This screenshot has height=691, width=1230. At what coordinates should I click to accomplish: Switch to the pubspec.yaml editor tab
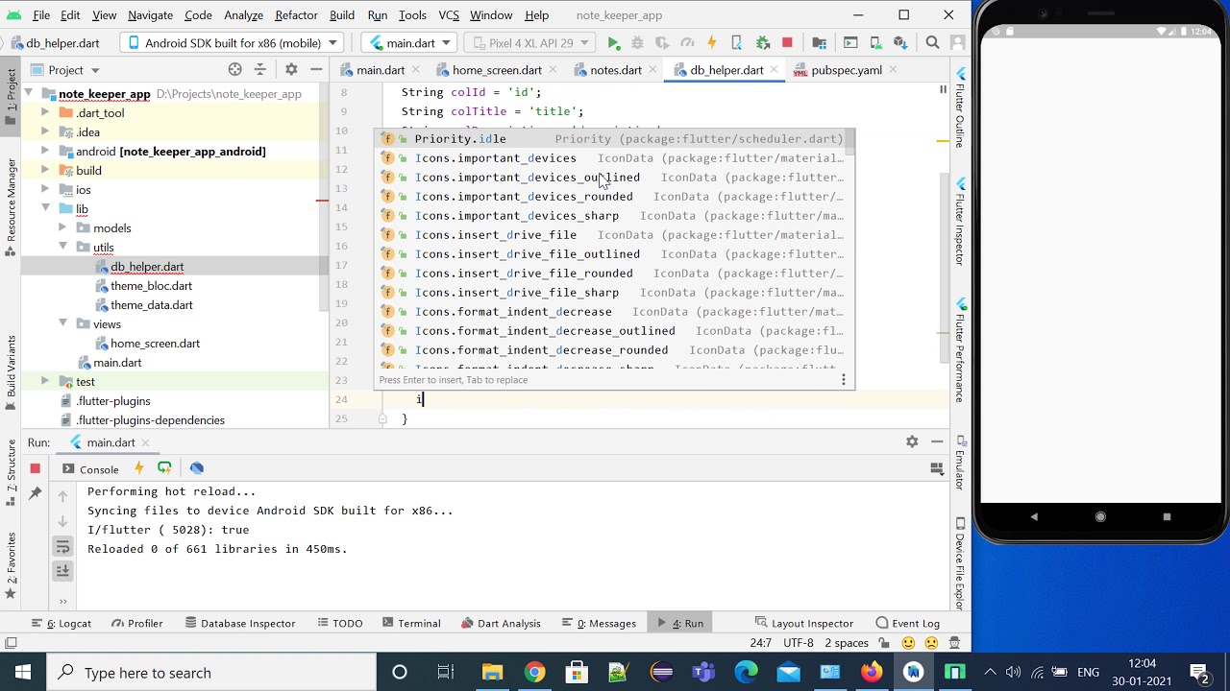(x=846, y=70)
